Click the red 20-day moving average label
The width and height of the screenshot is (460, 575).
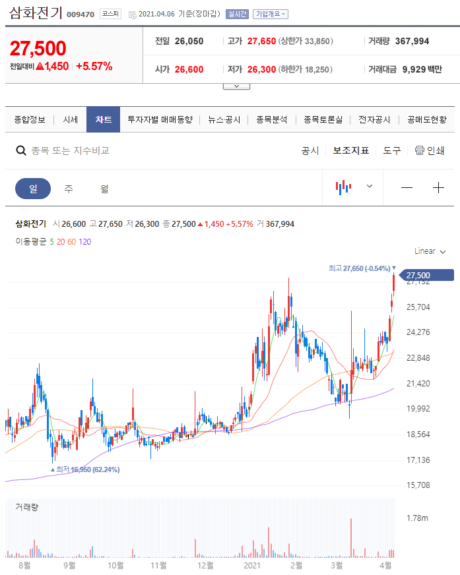pos(61,241)
